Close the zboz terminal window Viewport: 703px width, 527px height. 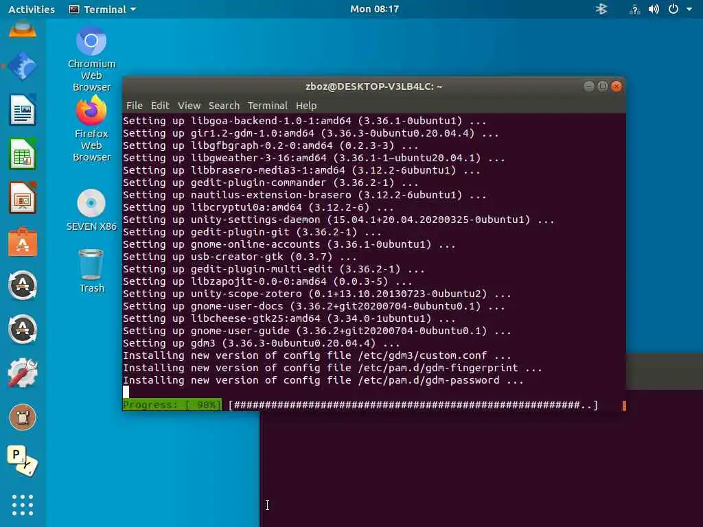(616, 86)
